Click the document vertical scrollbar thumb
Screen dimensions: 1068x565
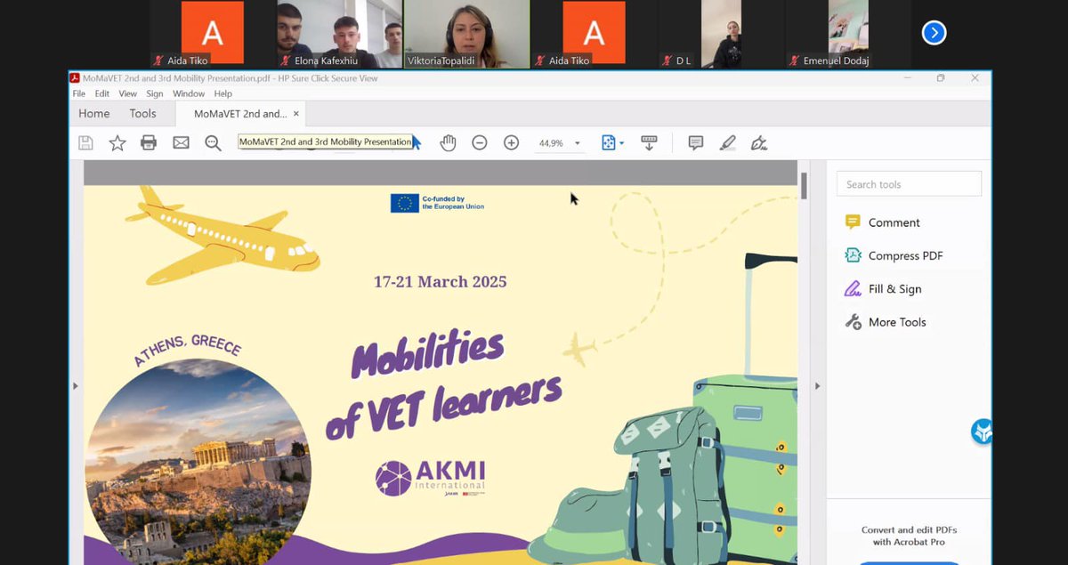(805, 186)
